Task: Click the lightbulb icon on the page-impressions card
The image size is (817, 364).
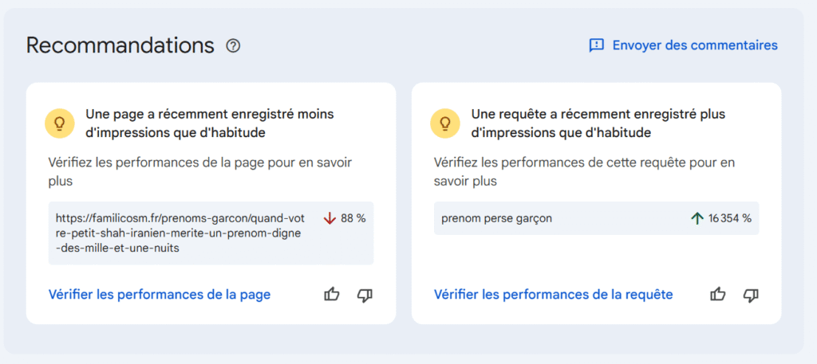Action: pos(58,123)
